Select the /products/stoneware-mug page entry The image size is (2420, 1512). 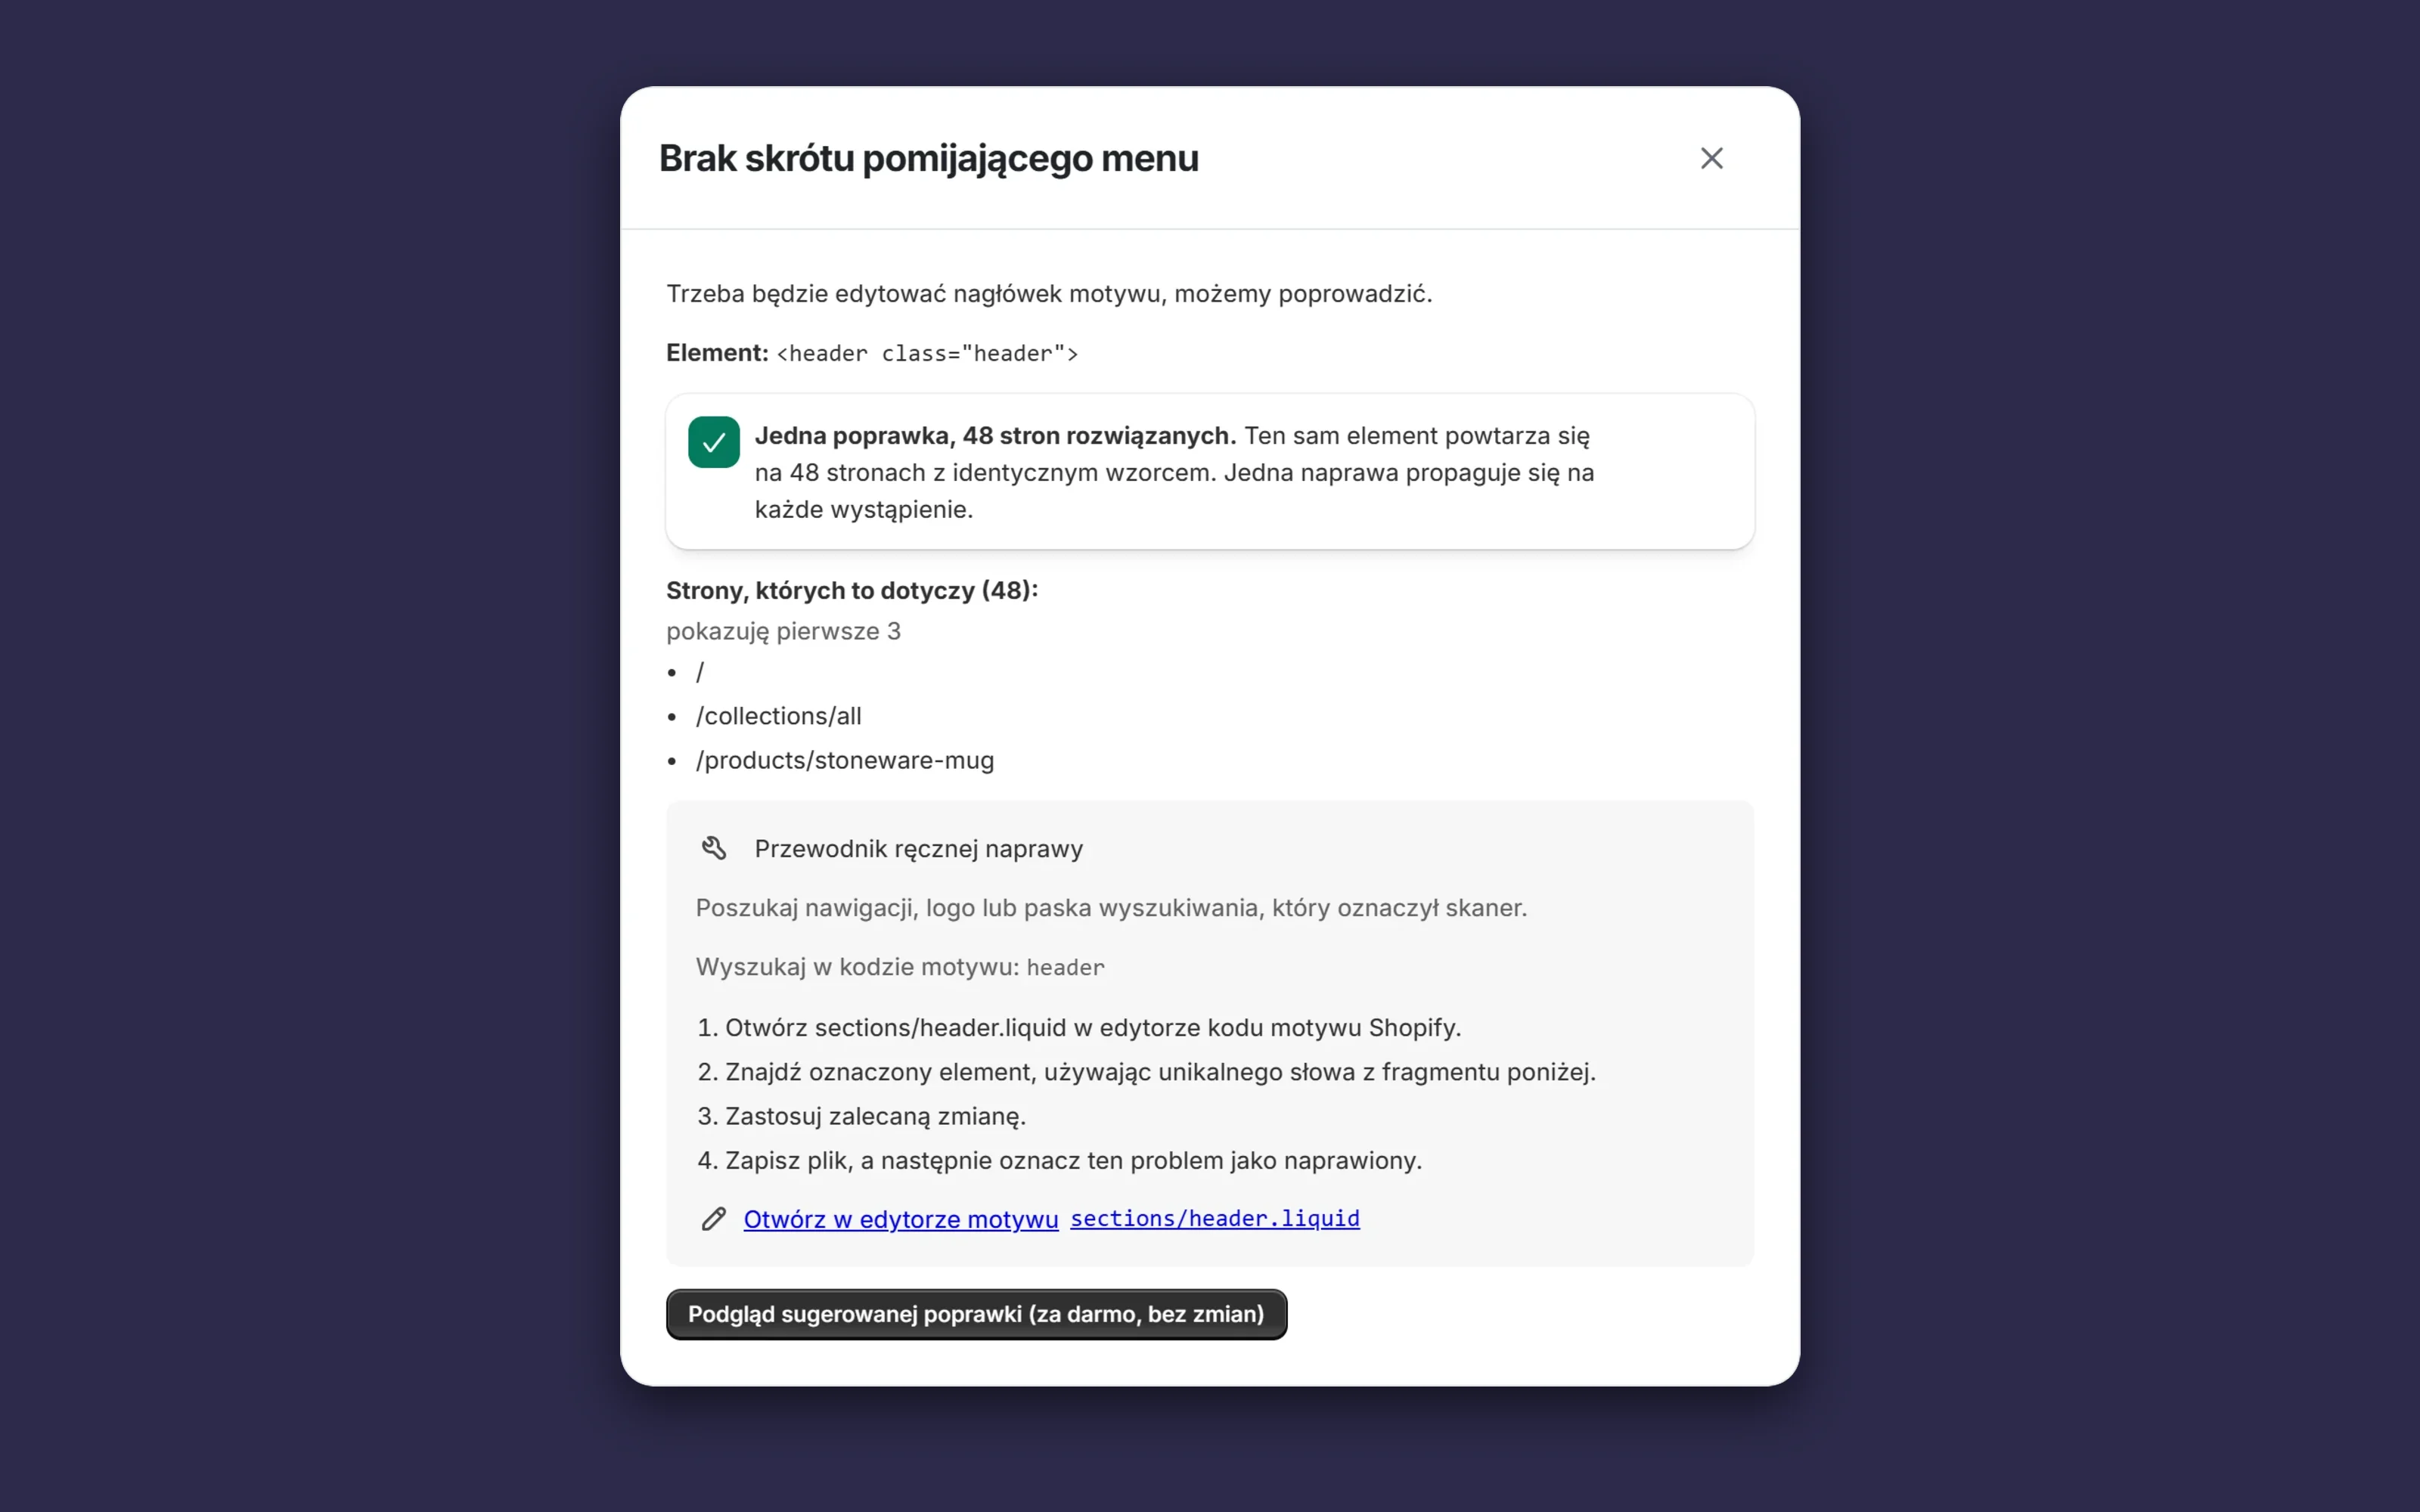point(845,760)
